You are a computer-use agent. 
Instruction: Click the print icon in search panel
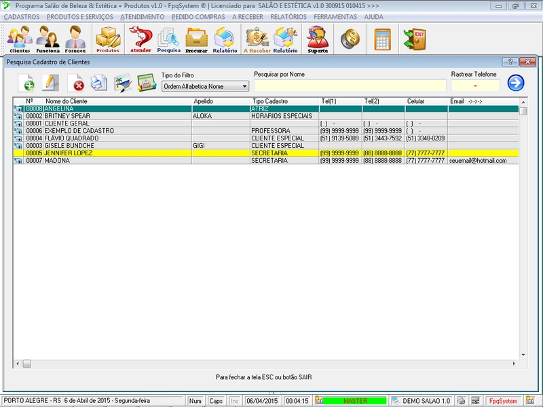tap(99, 83)
